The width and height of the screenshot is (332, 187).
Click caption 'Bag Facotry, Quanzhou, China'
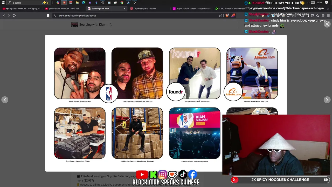click(78, 161)
